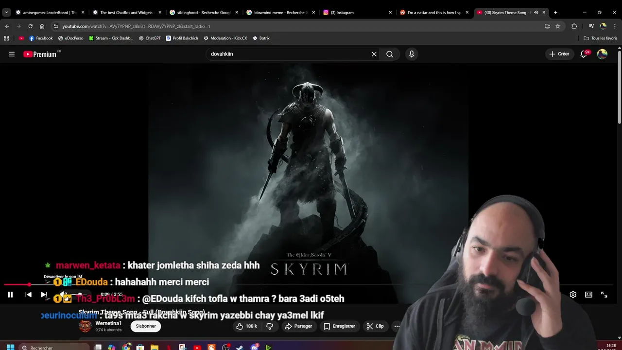Image resolution: width=622 pixels, height=350 pixels.
Task: Pause the Skyrim video
Action: (10, 295)
